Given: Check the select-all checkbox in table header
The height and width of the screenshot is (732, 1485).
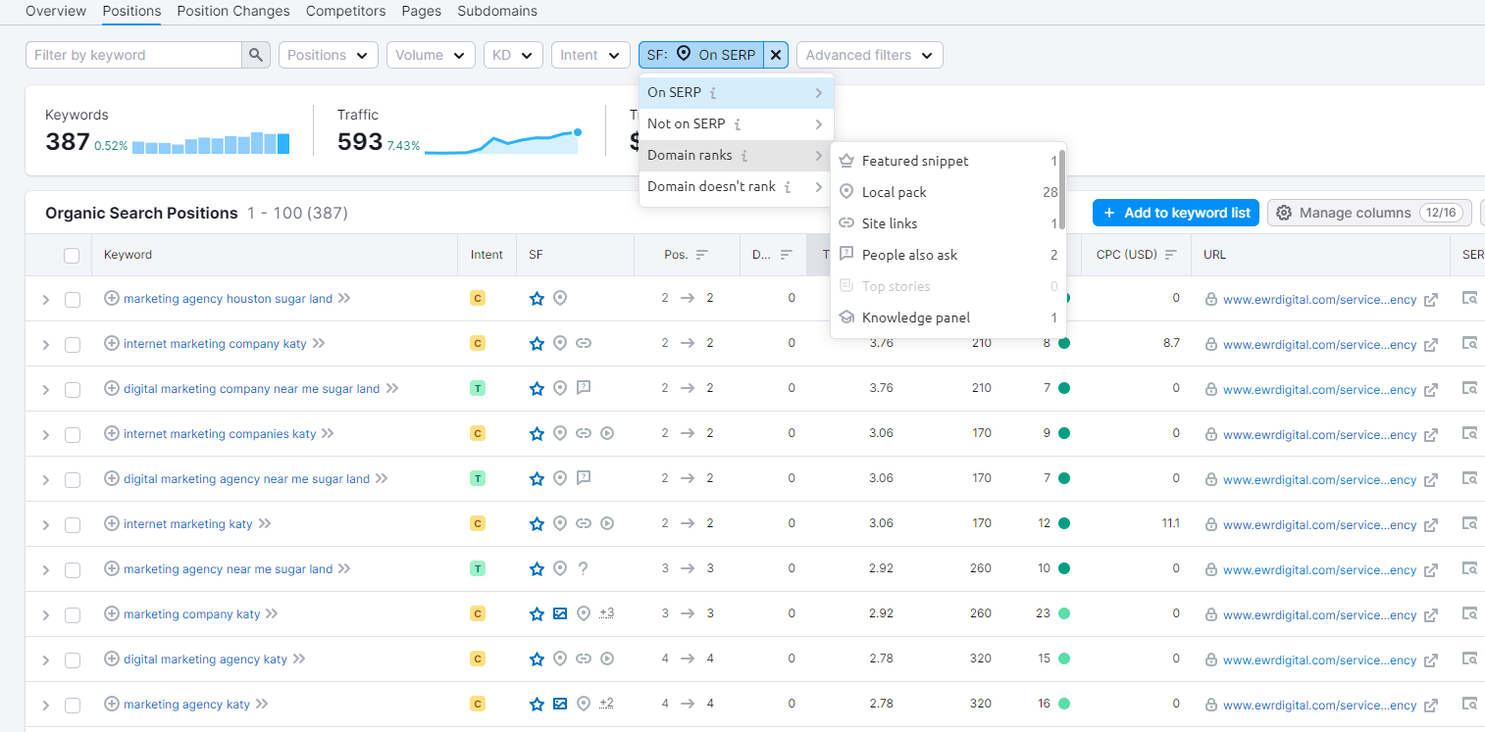Looking at the screenshot, I should pos(72,255).
